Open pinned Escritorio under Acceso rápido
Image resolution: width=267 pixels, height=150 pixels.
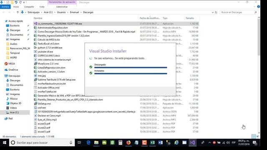tap(15, 26)
